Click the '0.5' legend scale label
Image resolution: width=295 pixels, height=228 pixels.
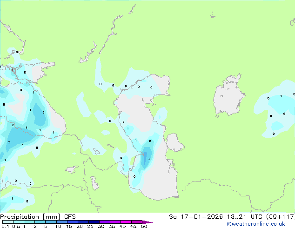pyautogui.click(x=16, y=226)
